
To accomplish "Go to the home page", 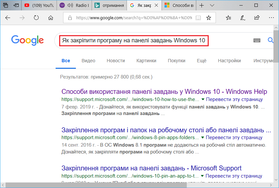I will click(x=51, y=18).
